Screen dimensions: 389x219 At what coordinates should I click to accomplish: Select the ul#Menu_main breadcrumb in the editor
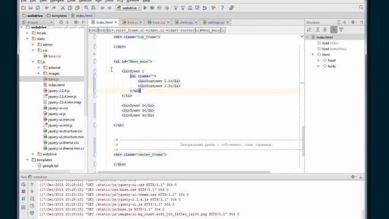pos(208,30)
